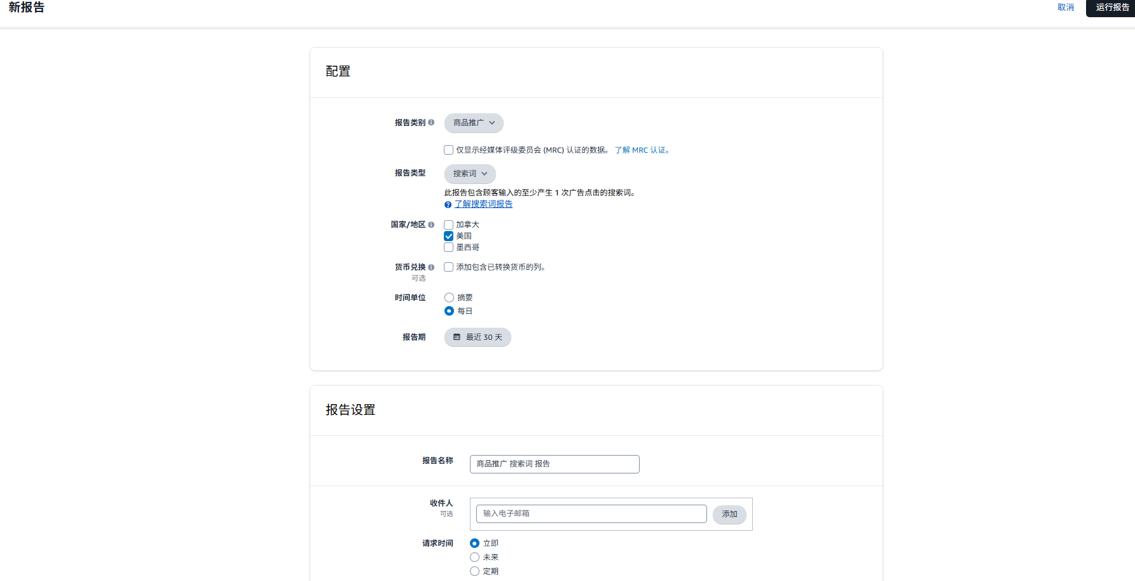Viewport: 1135px width, 581px height.
Task: Uncheck the 美国 country checkbox
Action: tap(448, 236)
